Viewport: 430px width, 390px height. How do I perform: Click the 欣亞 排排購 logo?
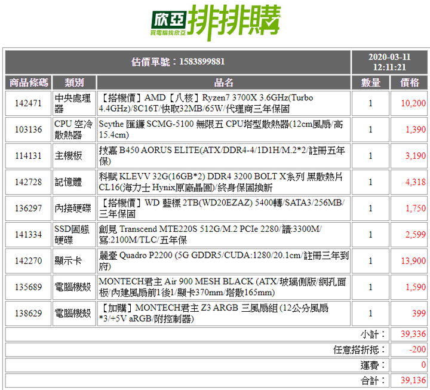coord(215,23)
